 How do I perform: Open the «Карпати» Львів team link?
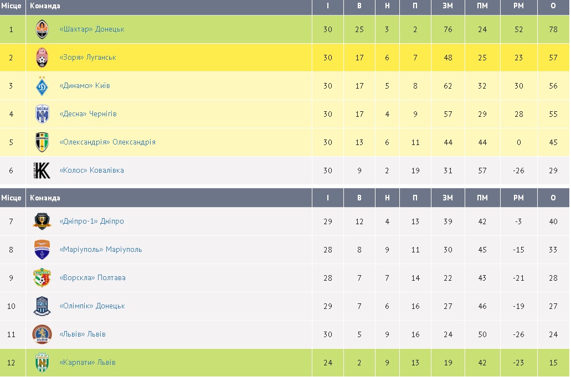pyautogui.click(x=87, y=363)
